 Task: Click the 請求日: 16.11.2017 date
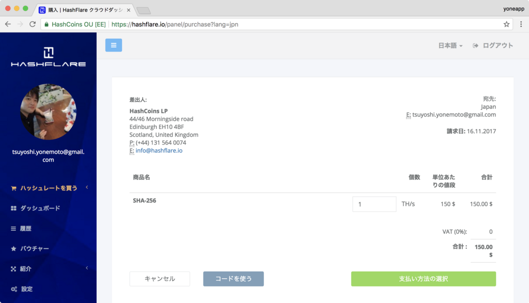coord(471,131)
